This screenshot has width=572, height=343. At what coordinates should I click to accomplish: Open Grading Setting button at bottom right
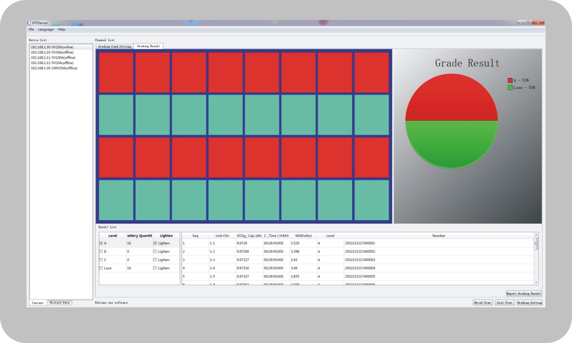[529, 302]
